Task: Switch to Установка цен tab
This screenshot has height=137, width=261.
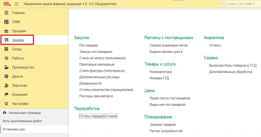Action: click(34, 129)
